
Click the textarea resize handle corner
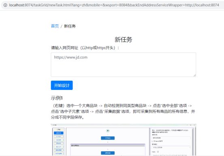point(195,76)
